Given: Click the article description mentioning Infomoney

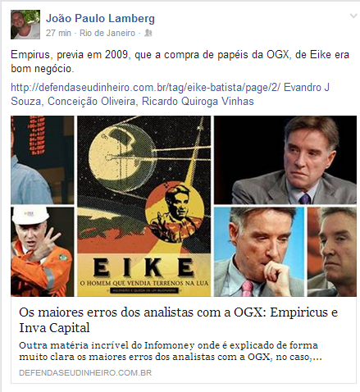Looking at the screenshot, I should pos(171,351).
